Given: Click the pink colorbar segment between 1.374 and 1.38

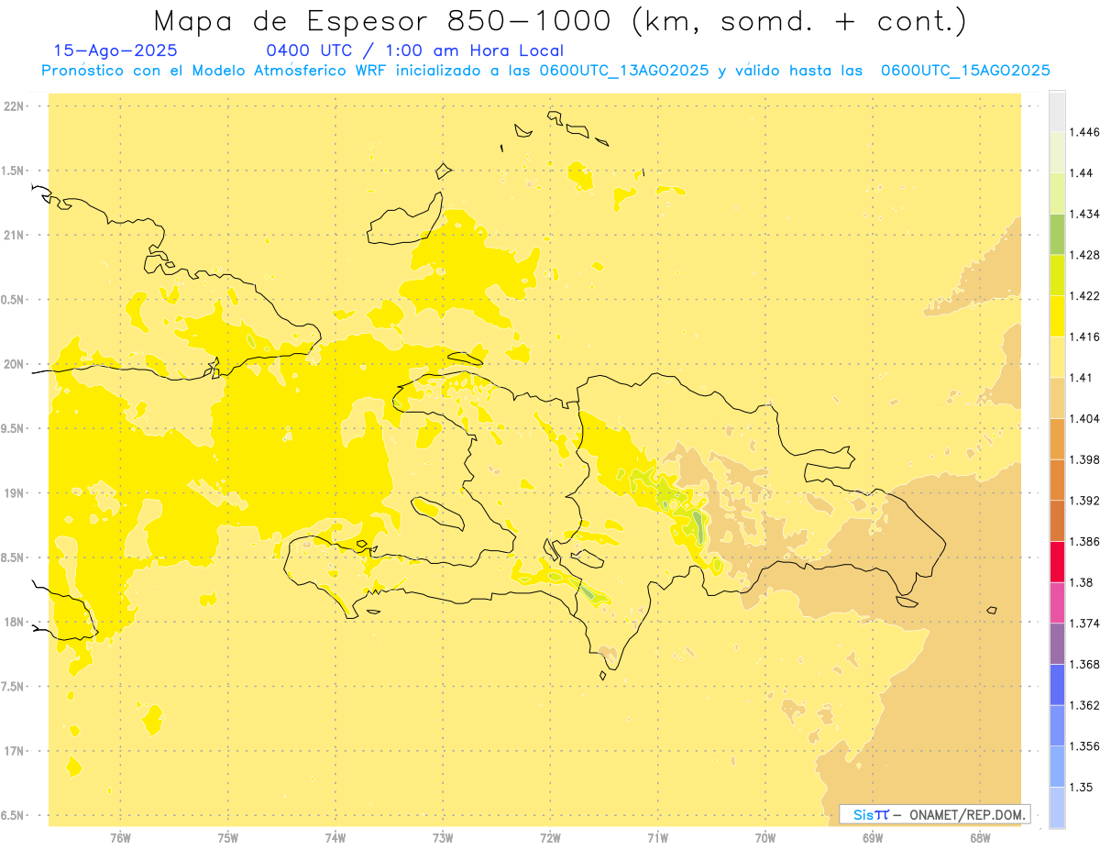Looking at the screenshot, I should click(x=1057, y=602).
